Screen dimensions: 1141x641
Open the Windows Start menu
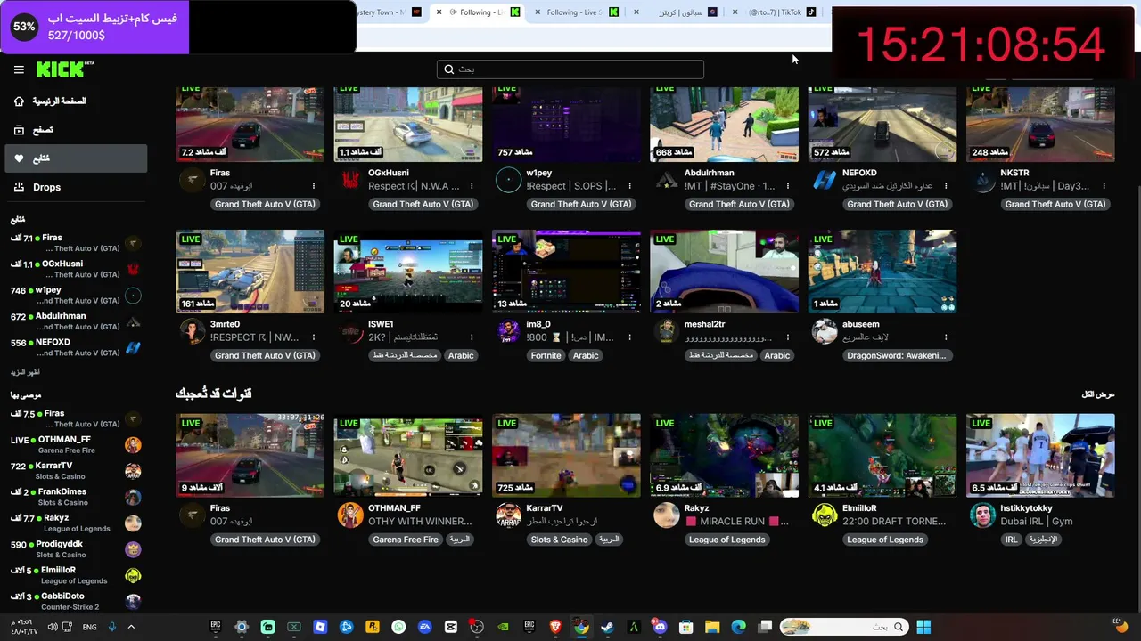(923, 627)
